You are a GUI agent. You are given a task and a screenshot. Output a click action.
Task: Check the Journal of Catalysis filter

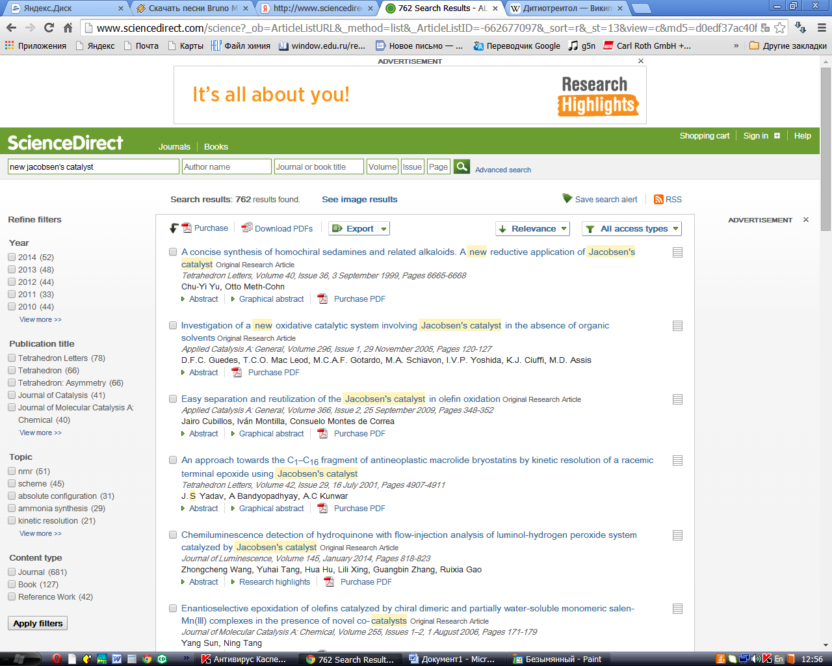pos(12,395)
